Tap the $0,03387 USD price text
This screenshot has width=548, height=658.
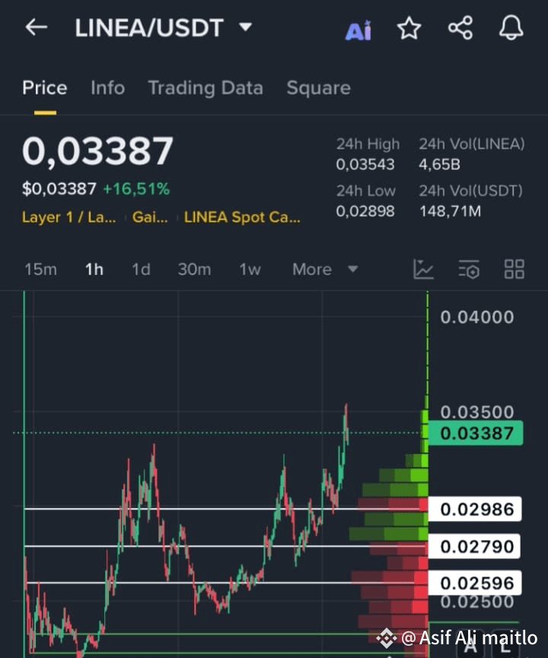coord(59,189)
